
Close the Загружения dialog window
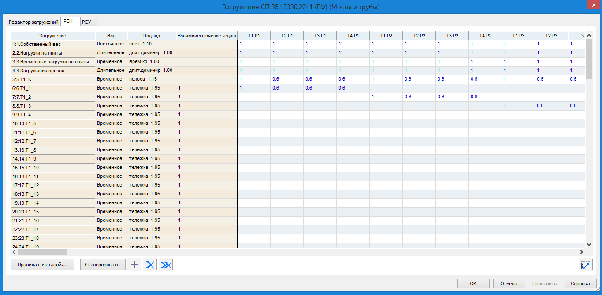click(590, 5)
